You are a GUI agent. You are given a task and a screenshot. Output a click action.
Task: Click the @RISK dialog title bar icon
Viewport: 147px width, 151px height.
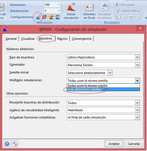pos(5,29)
